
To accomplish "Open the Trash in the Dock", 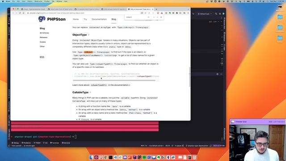I will point(194,157).
